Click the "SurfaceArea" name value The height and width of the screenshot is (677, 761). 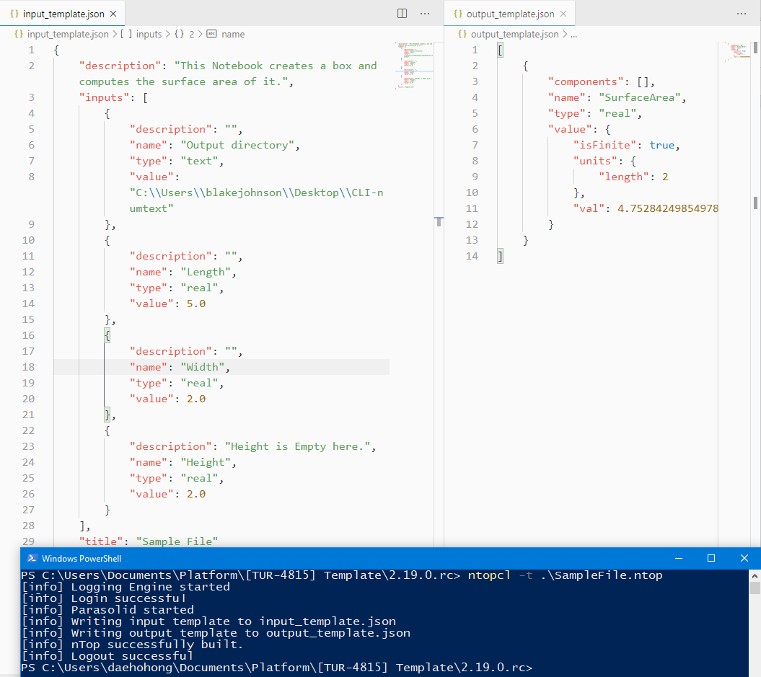(x=640, y=97)
